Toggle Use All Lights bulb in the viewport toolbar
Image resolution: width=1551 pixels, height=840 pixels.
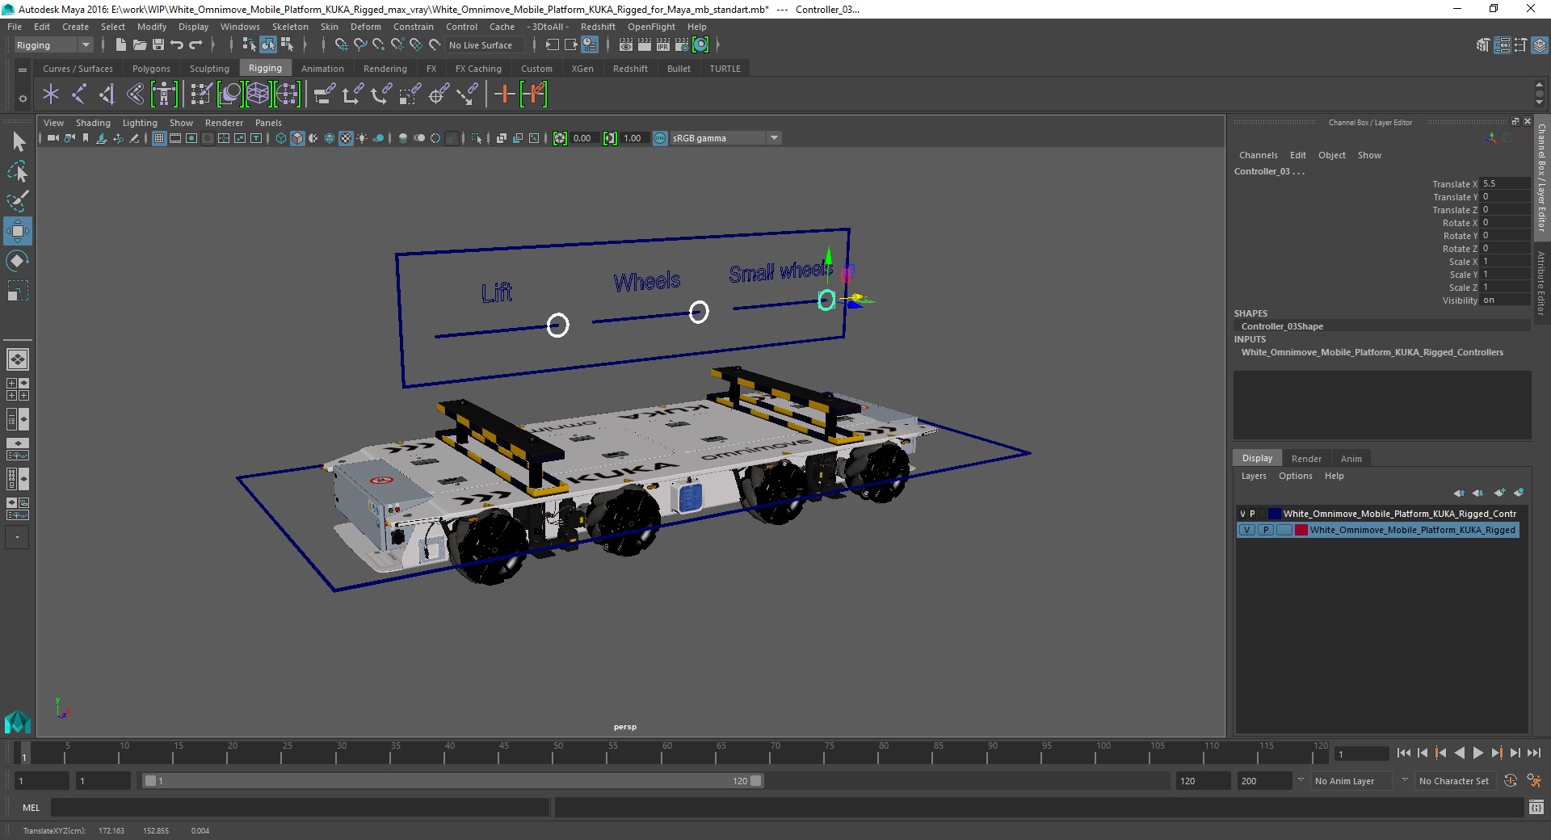coord(362,138)
